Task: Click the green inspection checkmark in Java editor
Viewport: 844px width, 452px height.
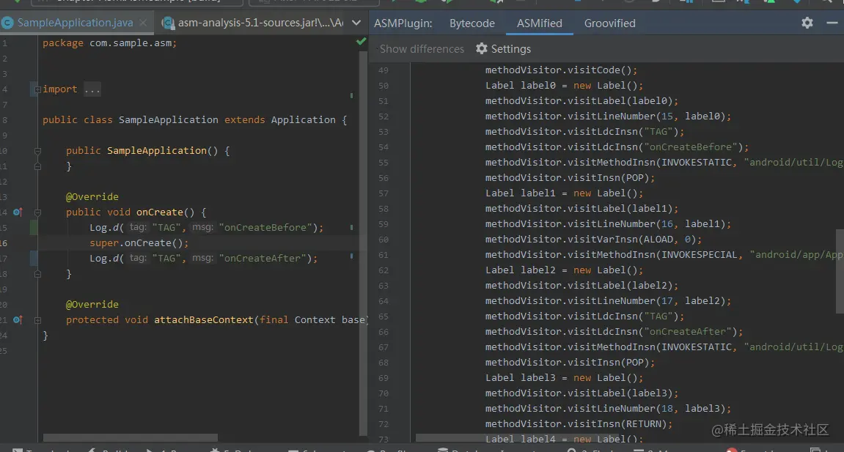Action: click(x=362, y=41)
